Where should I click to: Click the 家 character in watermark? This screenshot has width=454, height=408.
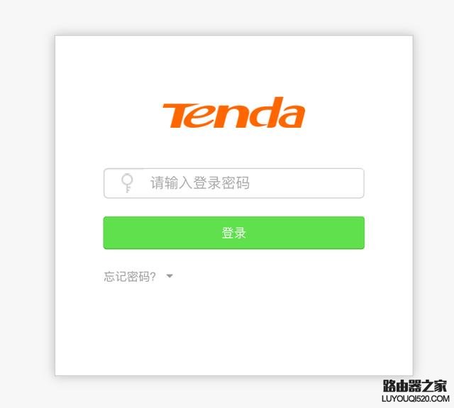441,386
